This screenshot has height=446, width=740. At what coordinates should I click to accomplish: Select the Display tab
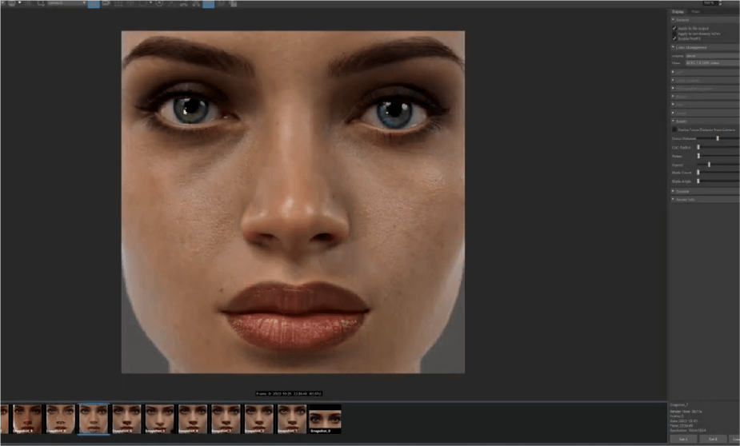point(678,11)
